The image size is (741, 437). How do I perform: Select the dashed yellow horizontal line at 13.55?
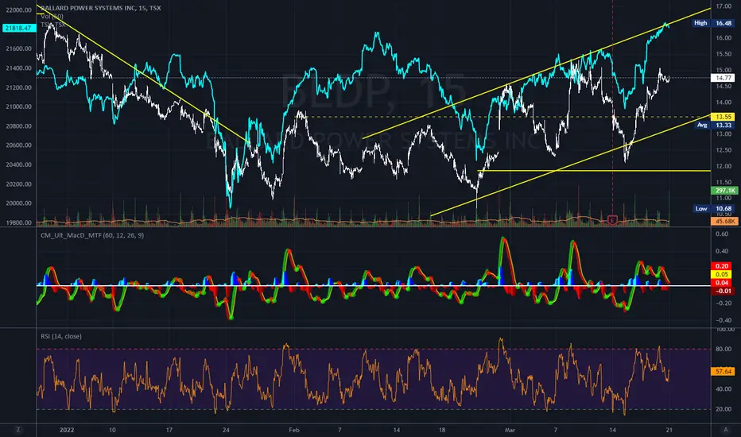[504, 117]
